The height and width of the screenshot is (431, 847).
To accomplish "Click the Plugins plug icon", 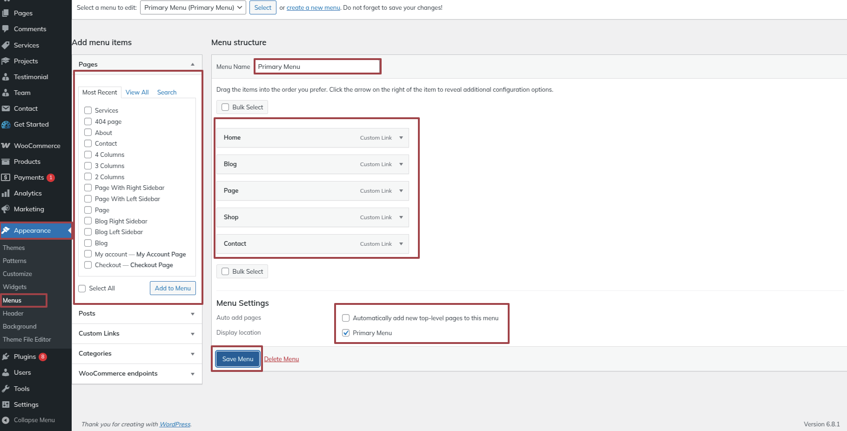I will click(x=6, y=357).
